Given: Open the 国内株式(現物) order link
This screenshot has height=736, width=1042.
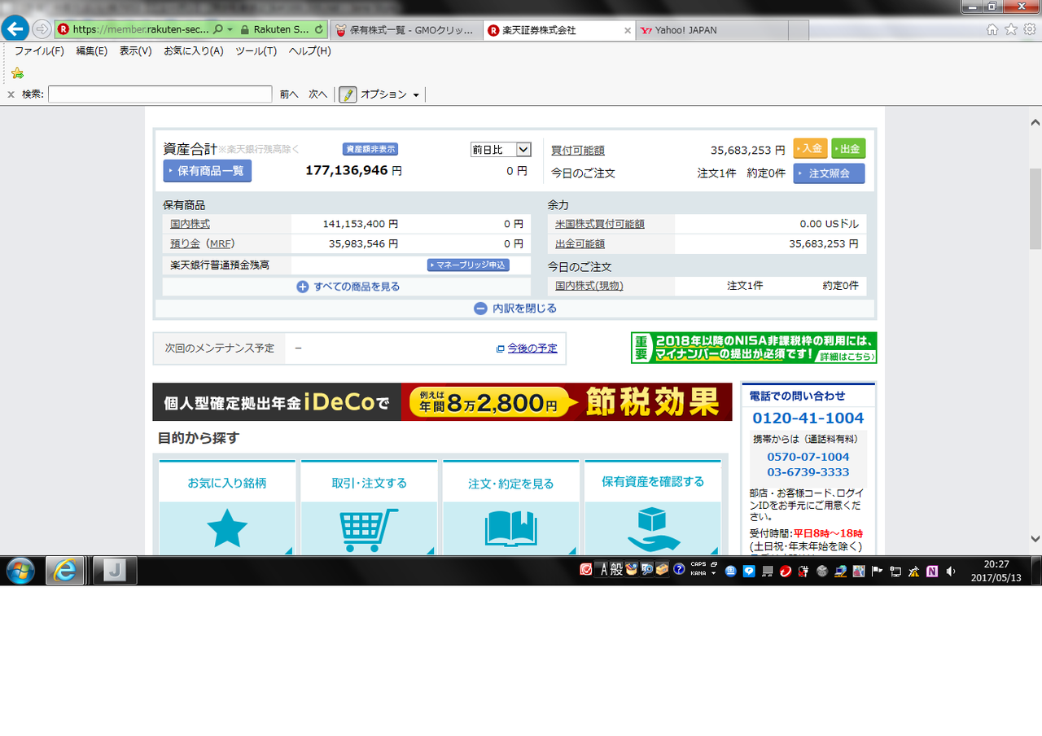Looking at the screenshot, I should click(x=589, y=286).
